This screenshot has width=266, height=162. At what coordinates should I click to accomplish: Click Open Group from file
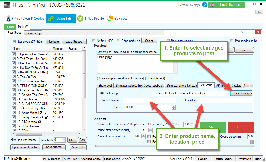point(25,147)
